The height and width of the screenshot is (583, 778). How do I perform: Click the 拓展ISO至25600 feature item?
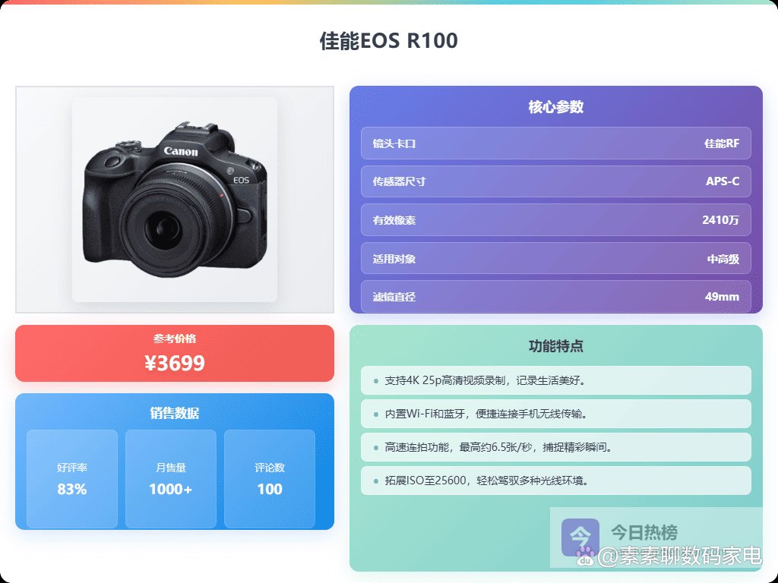click(555, 481)
